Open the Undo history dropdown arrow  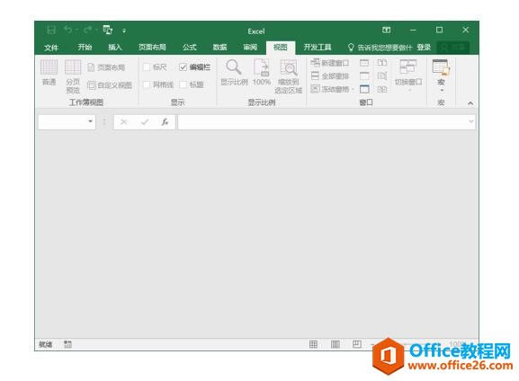[76, 31]
